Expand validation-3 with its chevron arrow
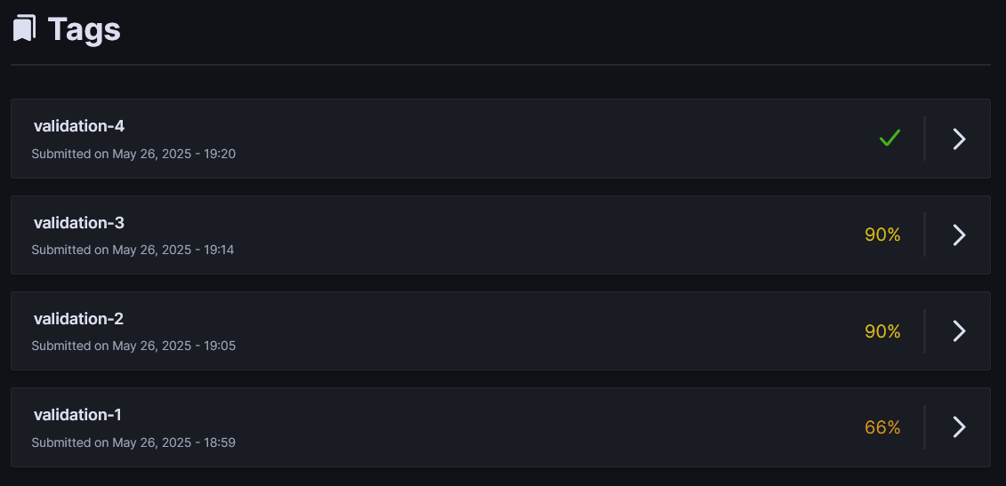This screenshot has height=486, width=1006. point(959,235)
